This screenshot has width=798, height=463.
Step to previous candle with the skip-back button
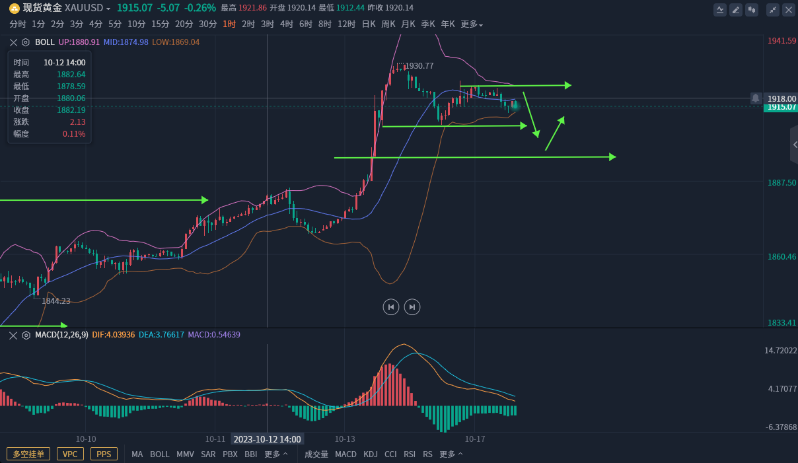(391, 306)
